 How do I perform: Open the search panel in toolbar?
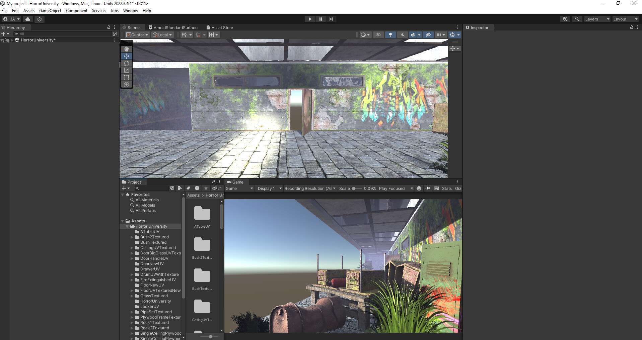pyautogui.click(x=577, y=19)
